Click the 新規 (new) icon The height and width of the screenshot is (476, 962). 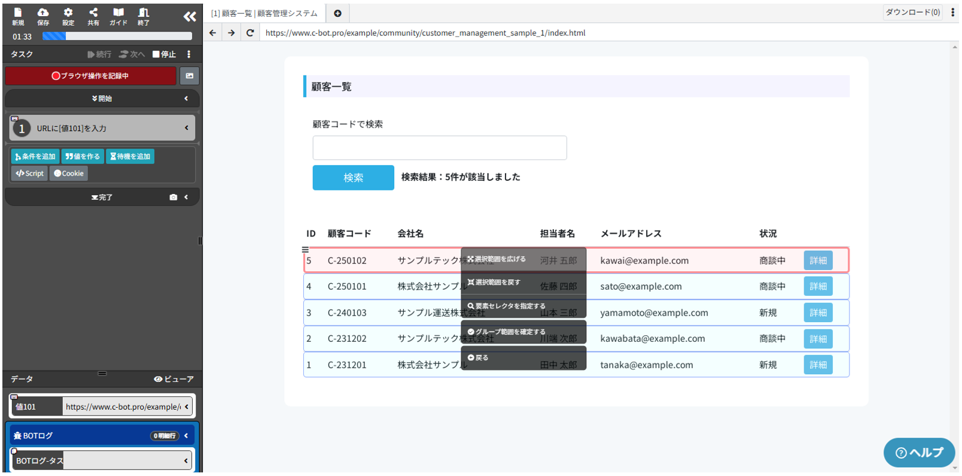(x=18, y=17)
